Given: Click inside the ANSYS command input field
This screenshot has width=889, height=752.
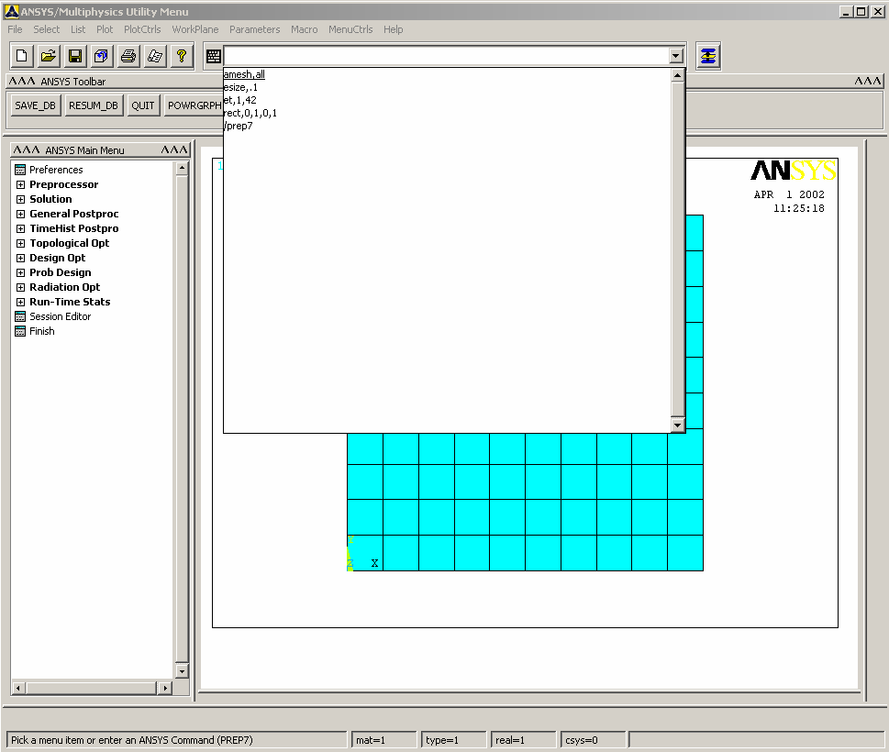Looking at the screenshot, I should (446, 56).
